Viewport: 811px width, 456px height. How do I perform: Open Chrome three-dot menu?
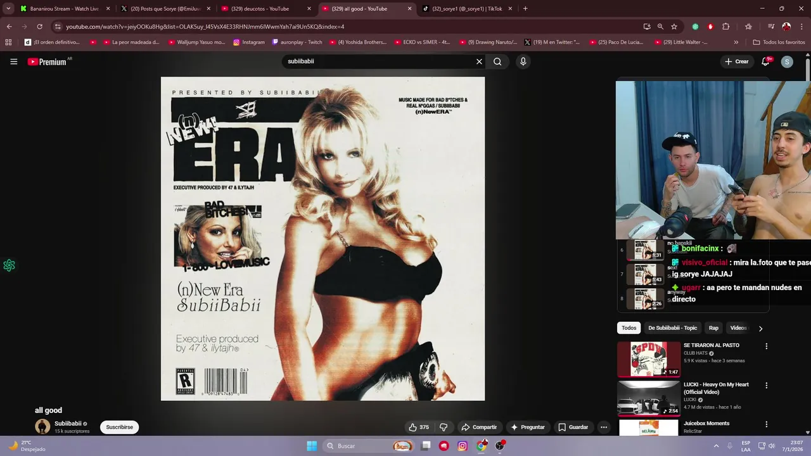[801, 27]
